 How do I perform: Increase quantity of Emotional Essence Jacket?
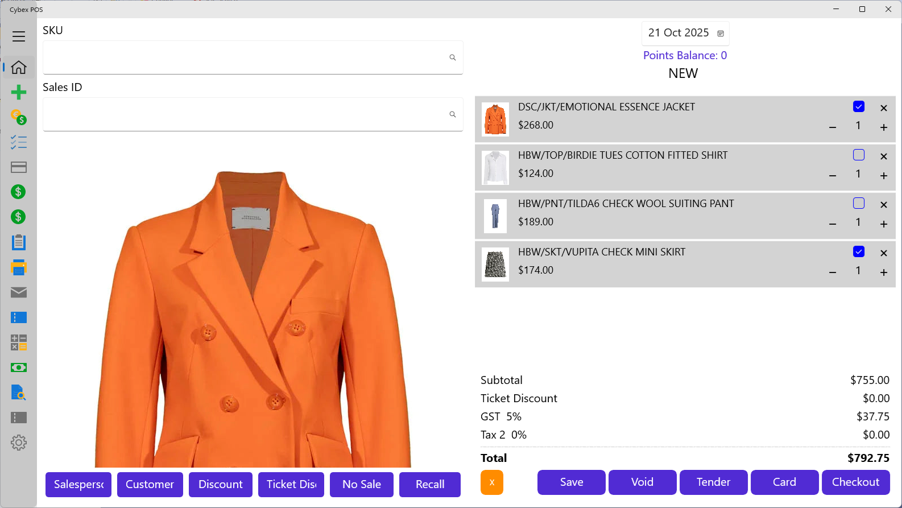pyautogui.click(x=884, y=127)
